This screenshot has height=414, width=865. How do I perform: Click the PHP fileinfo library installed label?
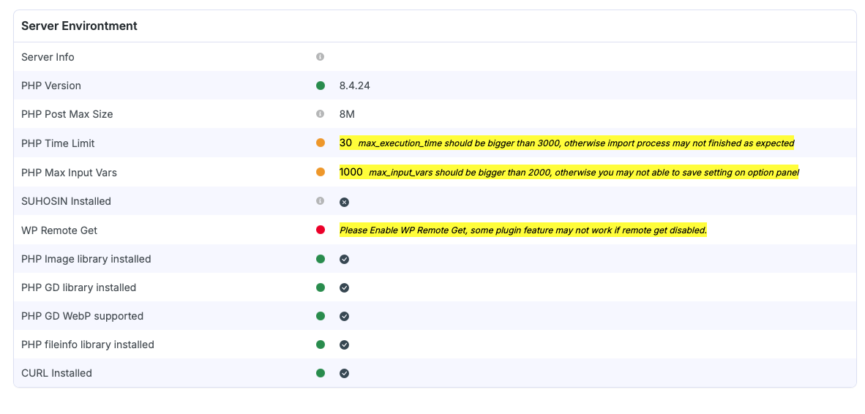click(x=88, y=345)
